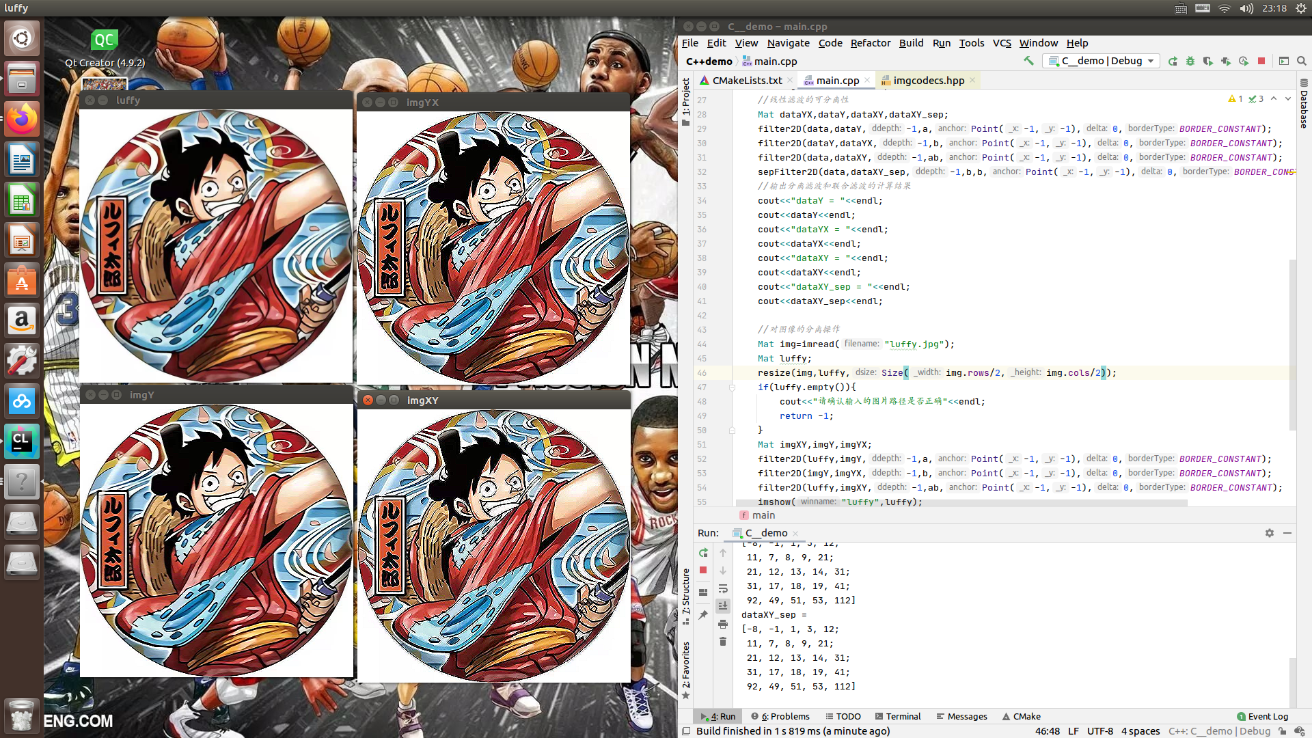The height and width of the screenshot is (738, 1312).
Task: Close the main.cpp editor tab
Action: pyautogui.click(x=867, y=81)
